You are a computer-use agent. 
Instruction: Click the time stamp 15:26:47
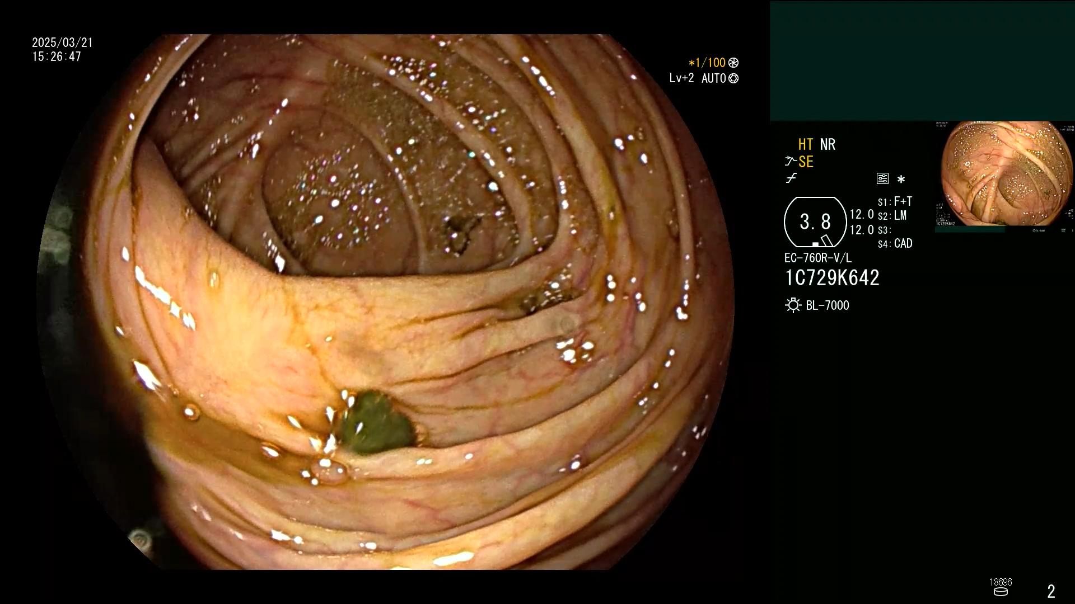(57, 56)
